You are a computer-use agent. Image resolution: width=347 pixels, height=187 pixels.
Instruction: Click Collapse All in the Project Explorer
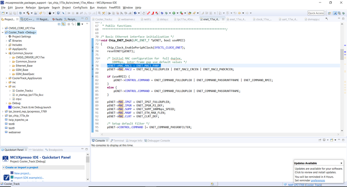tap(59, 24)
